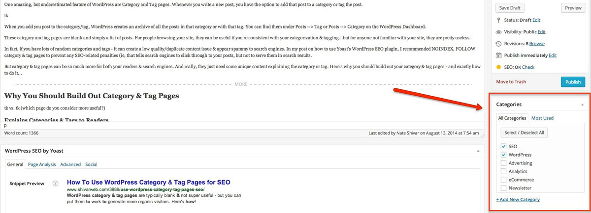The image size is (591, 213).
Task: Click the snippet preview title text
Action: point(148,182)
